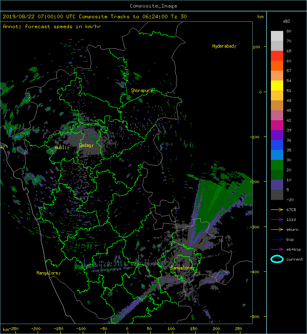The image size is (307, 334).
Task: Click the dBZ legend heading
Action: [286, 21]
